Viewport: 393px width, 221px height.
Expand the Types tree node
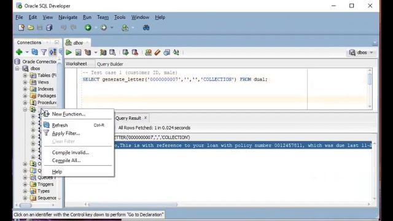[25, 191]
